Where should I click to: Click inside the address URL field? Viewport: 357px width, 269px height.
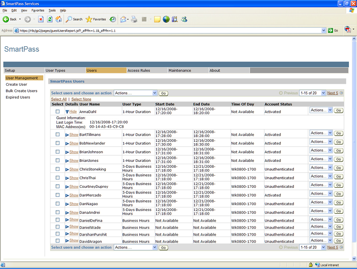170,30
